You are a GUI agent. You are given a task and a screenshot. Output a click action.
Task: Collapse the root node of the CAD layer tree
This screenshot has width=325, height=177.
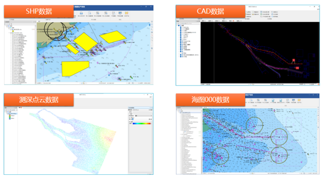pyautogui.click(x=177, y=26)
